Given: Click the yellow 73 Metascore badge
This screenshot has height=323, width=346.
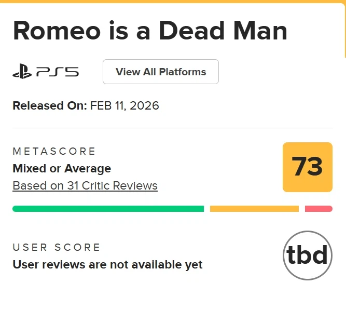Looking at the screenshot, I should point(307,167).
